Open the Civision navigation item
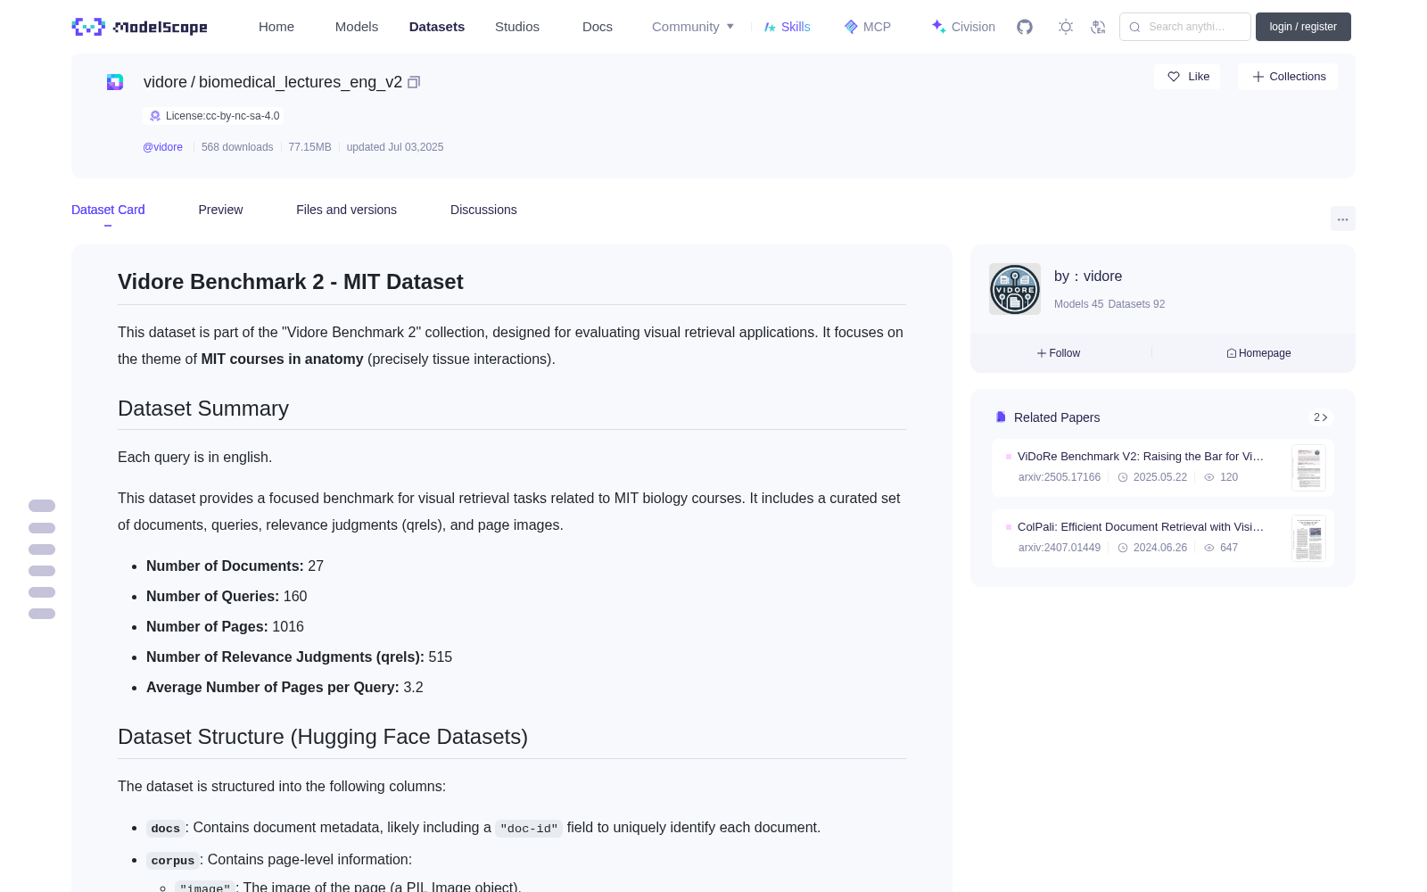1427x892 pixels. 963,27
